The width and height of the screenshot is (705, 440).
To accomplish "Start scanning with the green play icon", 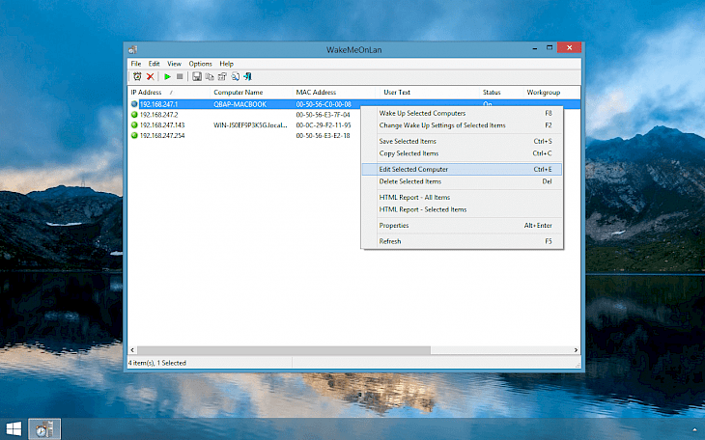I will tap(167, 76).
